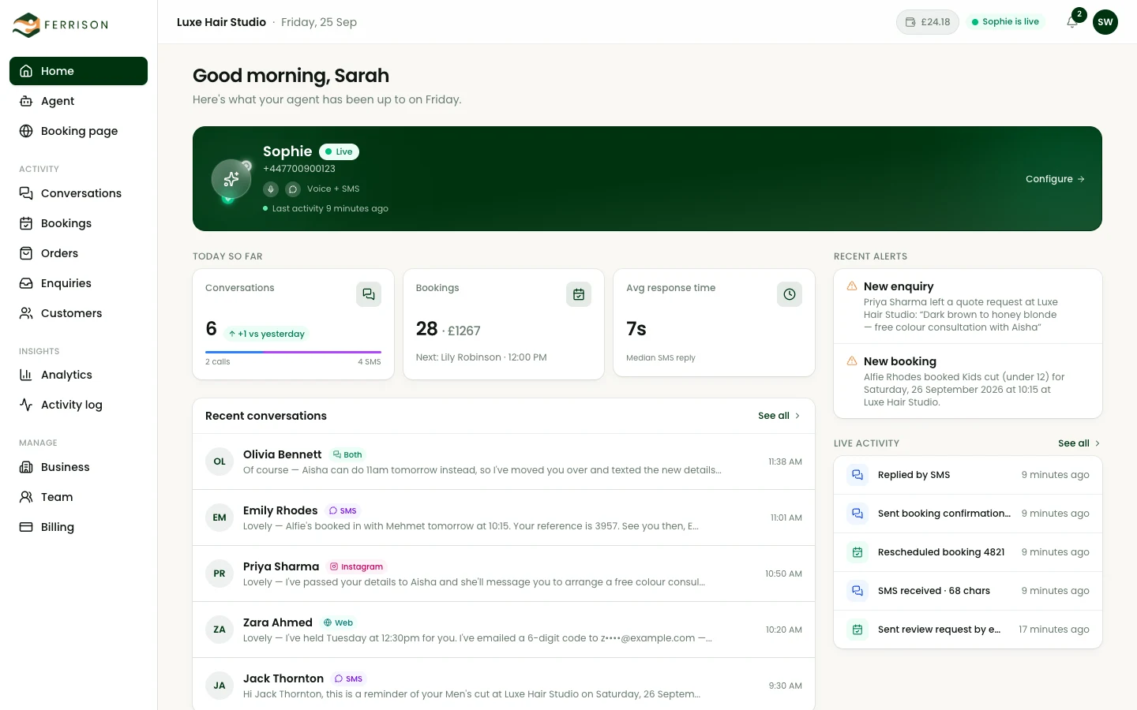Open the Activity log
Image resolution: width=1137 pixels, height=710 pixels.
pyautogui.click(x=78, y=405)
